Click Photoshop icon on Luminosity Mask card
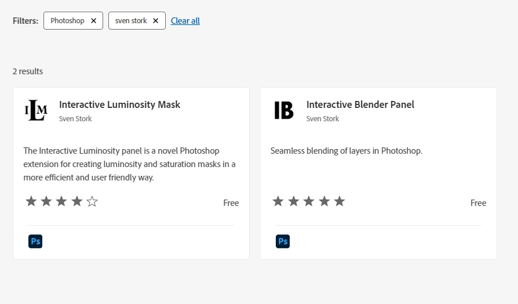Screen dimensions: 518x304 coord(35,241)
